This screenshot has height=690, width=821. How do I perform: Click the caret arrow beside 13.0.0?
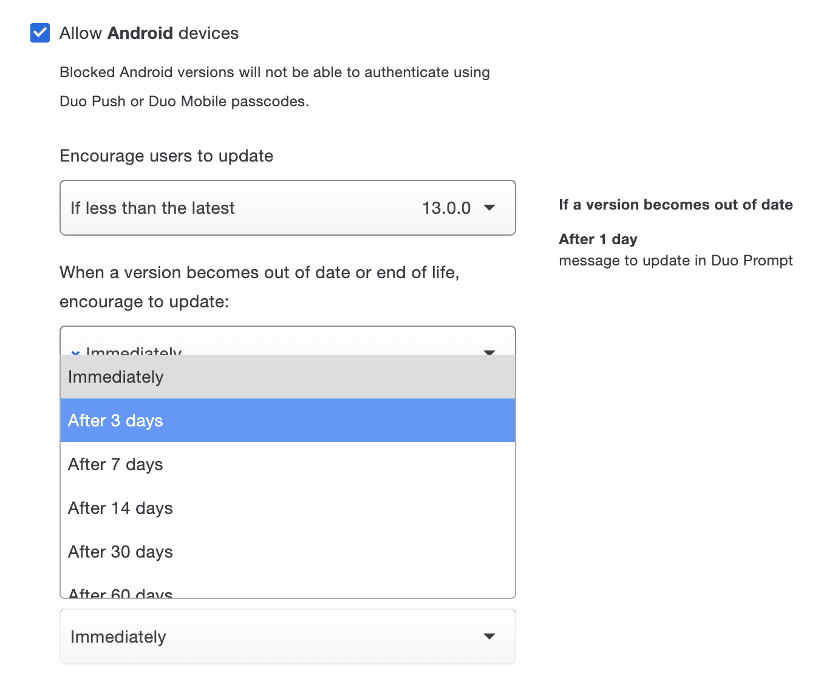[489, 208]
